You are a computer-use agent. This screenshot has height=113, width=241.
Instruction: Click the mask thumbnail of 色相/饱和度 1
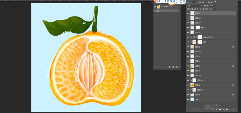tap(200, 37)
